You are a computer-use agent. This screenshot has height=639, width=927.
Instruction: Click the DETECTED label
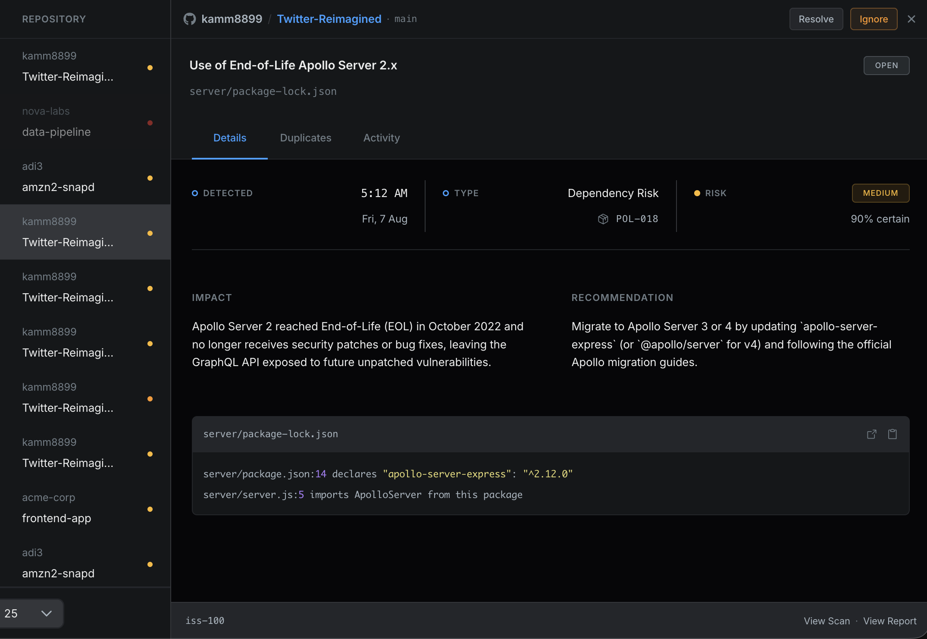(228, 193)
